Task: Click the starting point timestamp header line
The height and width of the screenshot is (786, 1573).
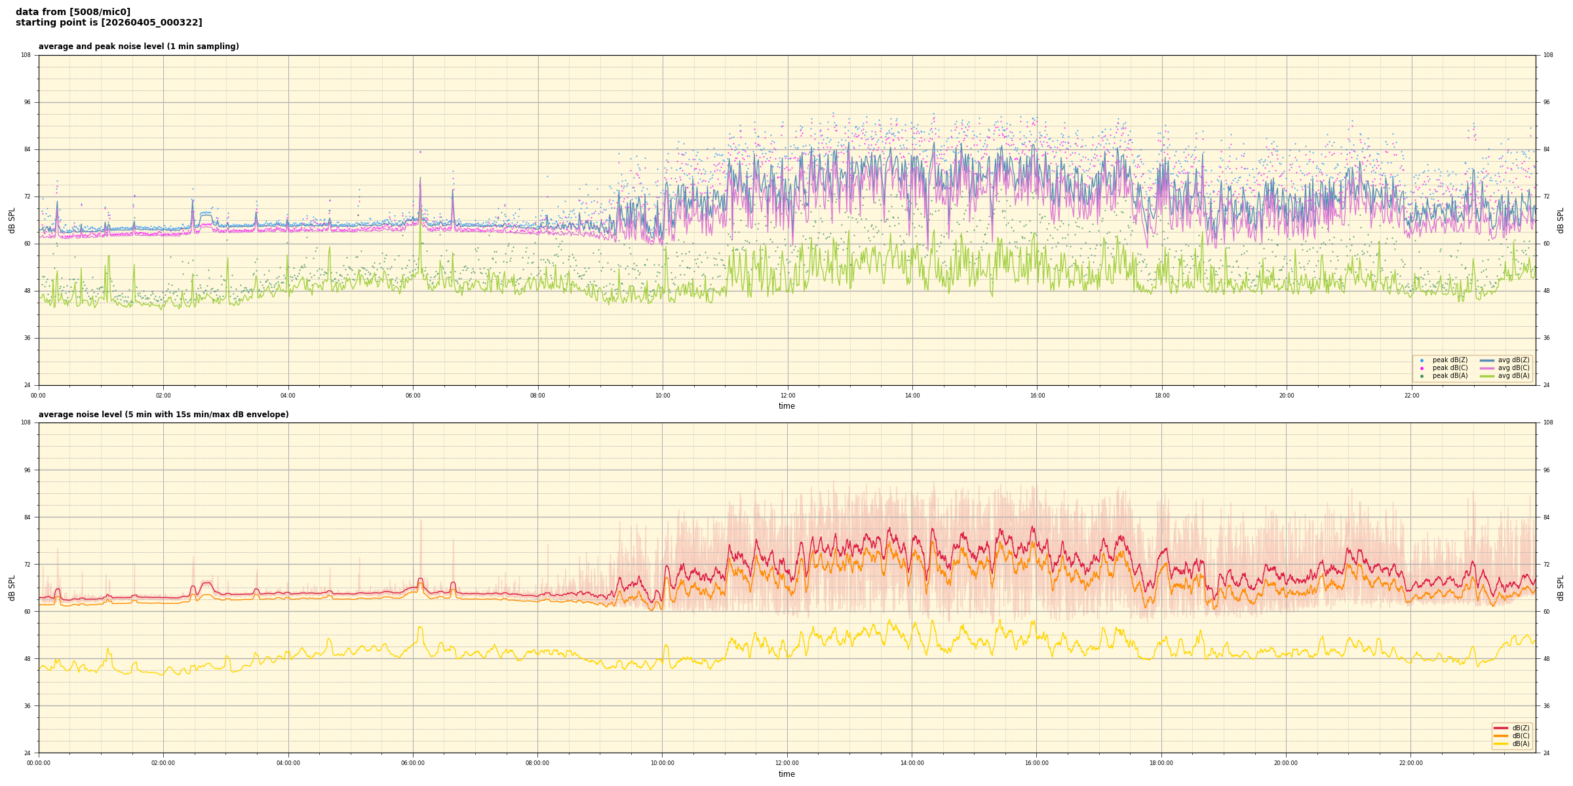Action: tap(109, 23)
